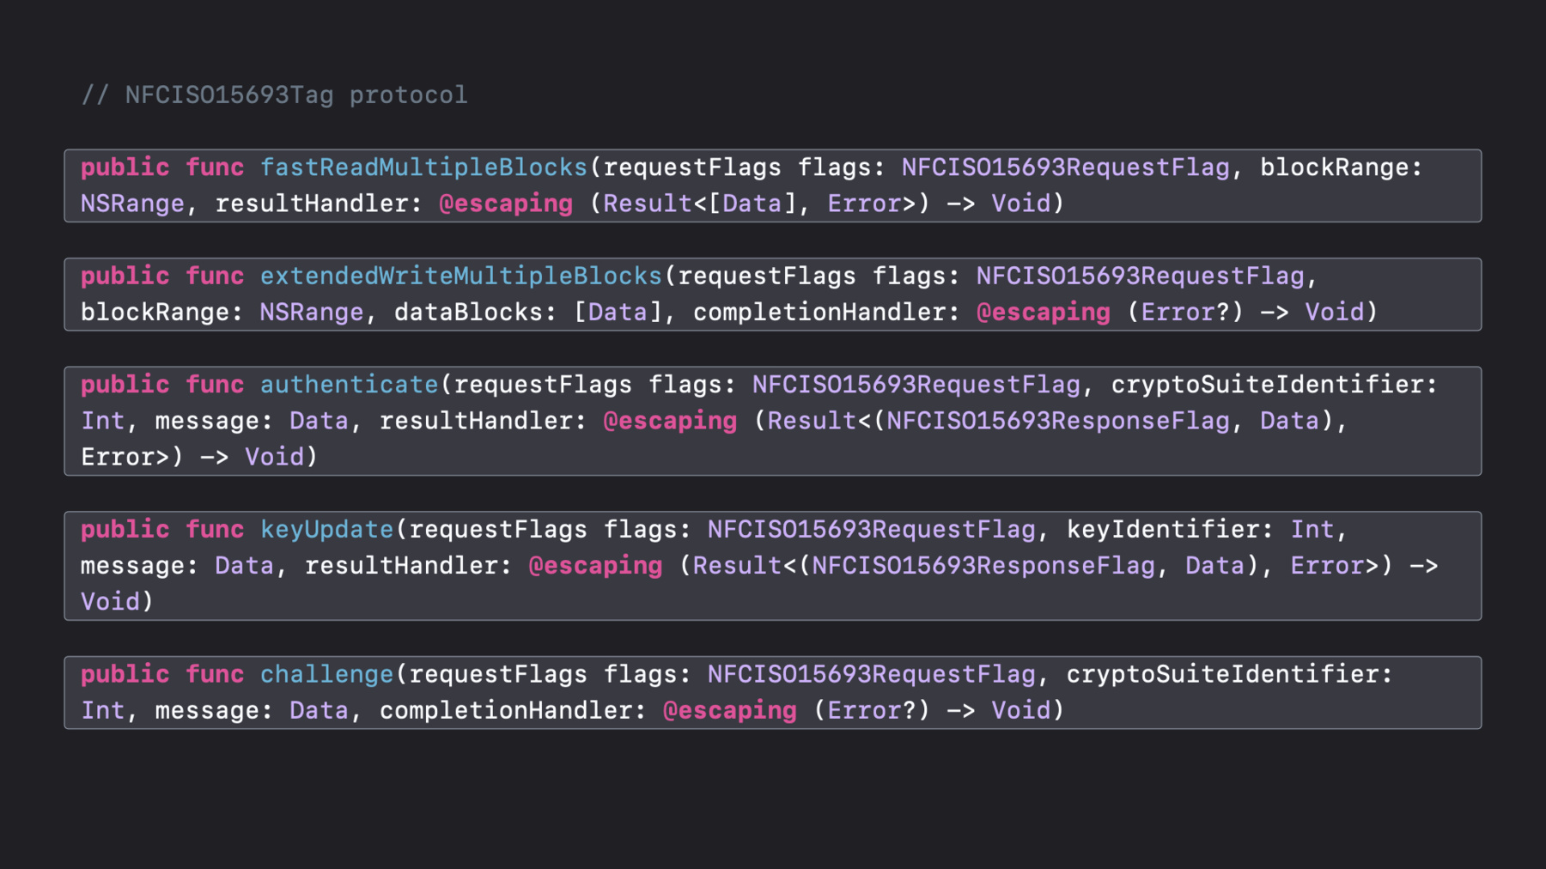Viewport: 1546px width, 869px height.
Task: Click NSRange type in fastReadMultipleBlocks block
Action: click(x=132, y=204)
